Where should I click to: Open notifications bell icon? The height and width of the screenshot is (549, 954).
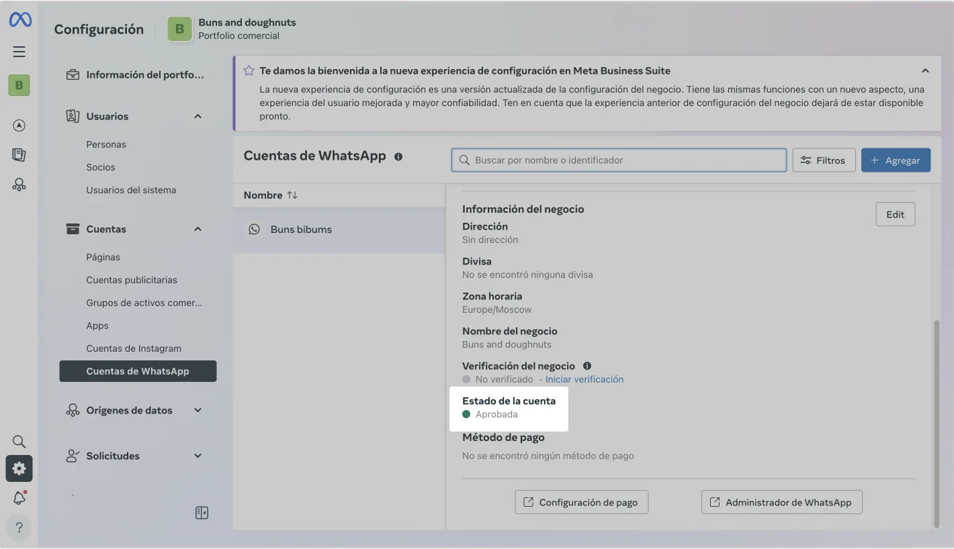pos(19,497)
